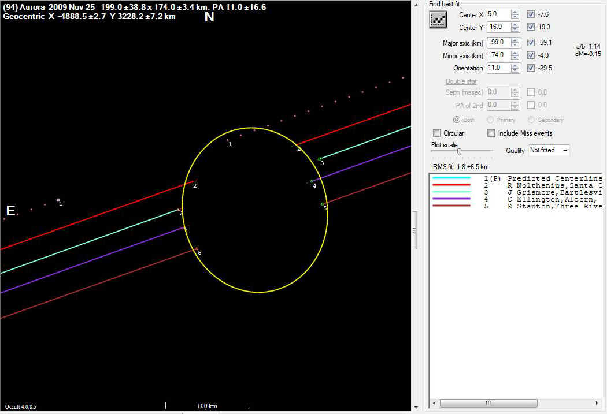607x414 pixels.
Task: Increase Center Y with the up spinner
Action: pos(515,25)
